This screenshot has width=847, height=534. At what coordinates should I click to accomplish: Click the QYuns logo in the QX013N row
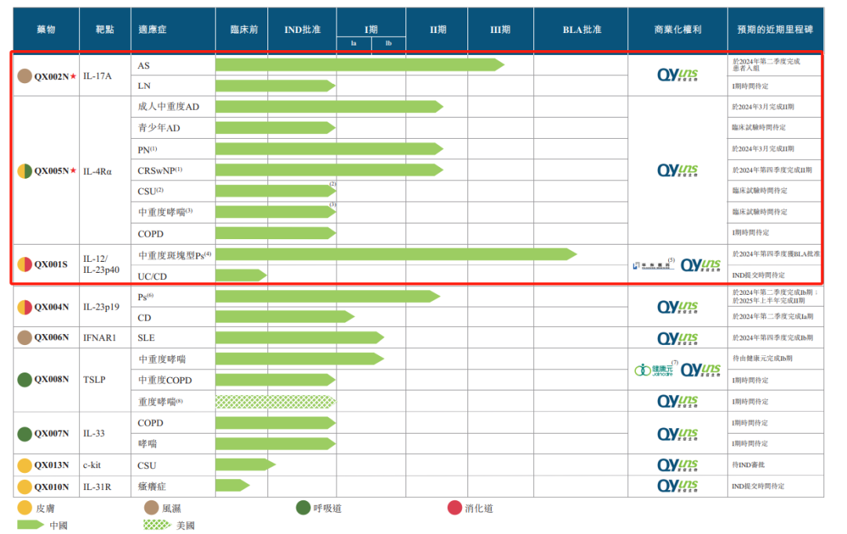[678, 465]
